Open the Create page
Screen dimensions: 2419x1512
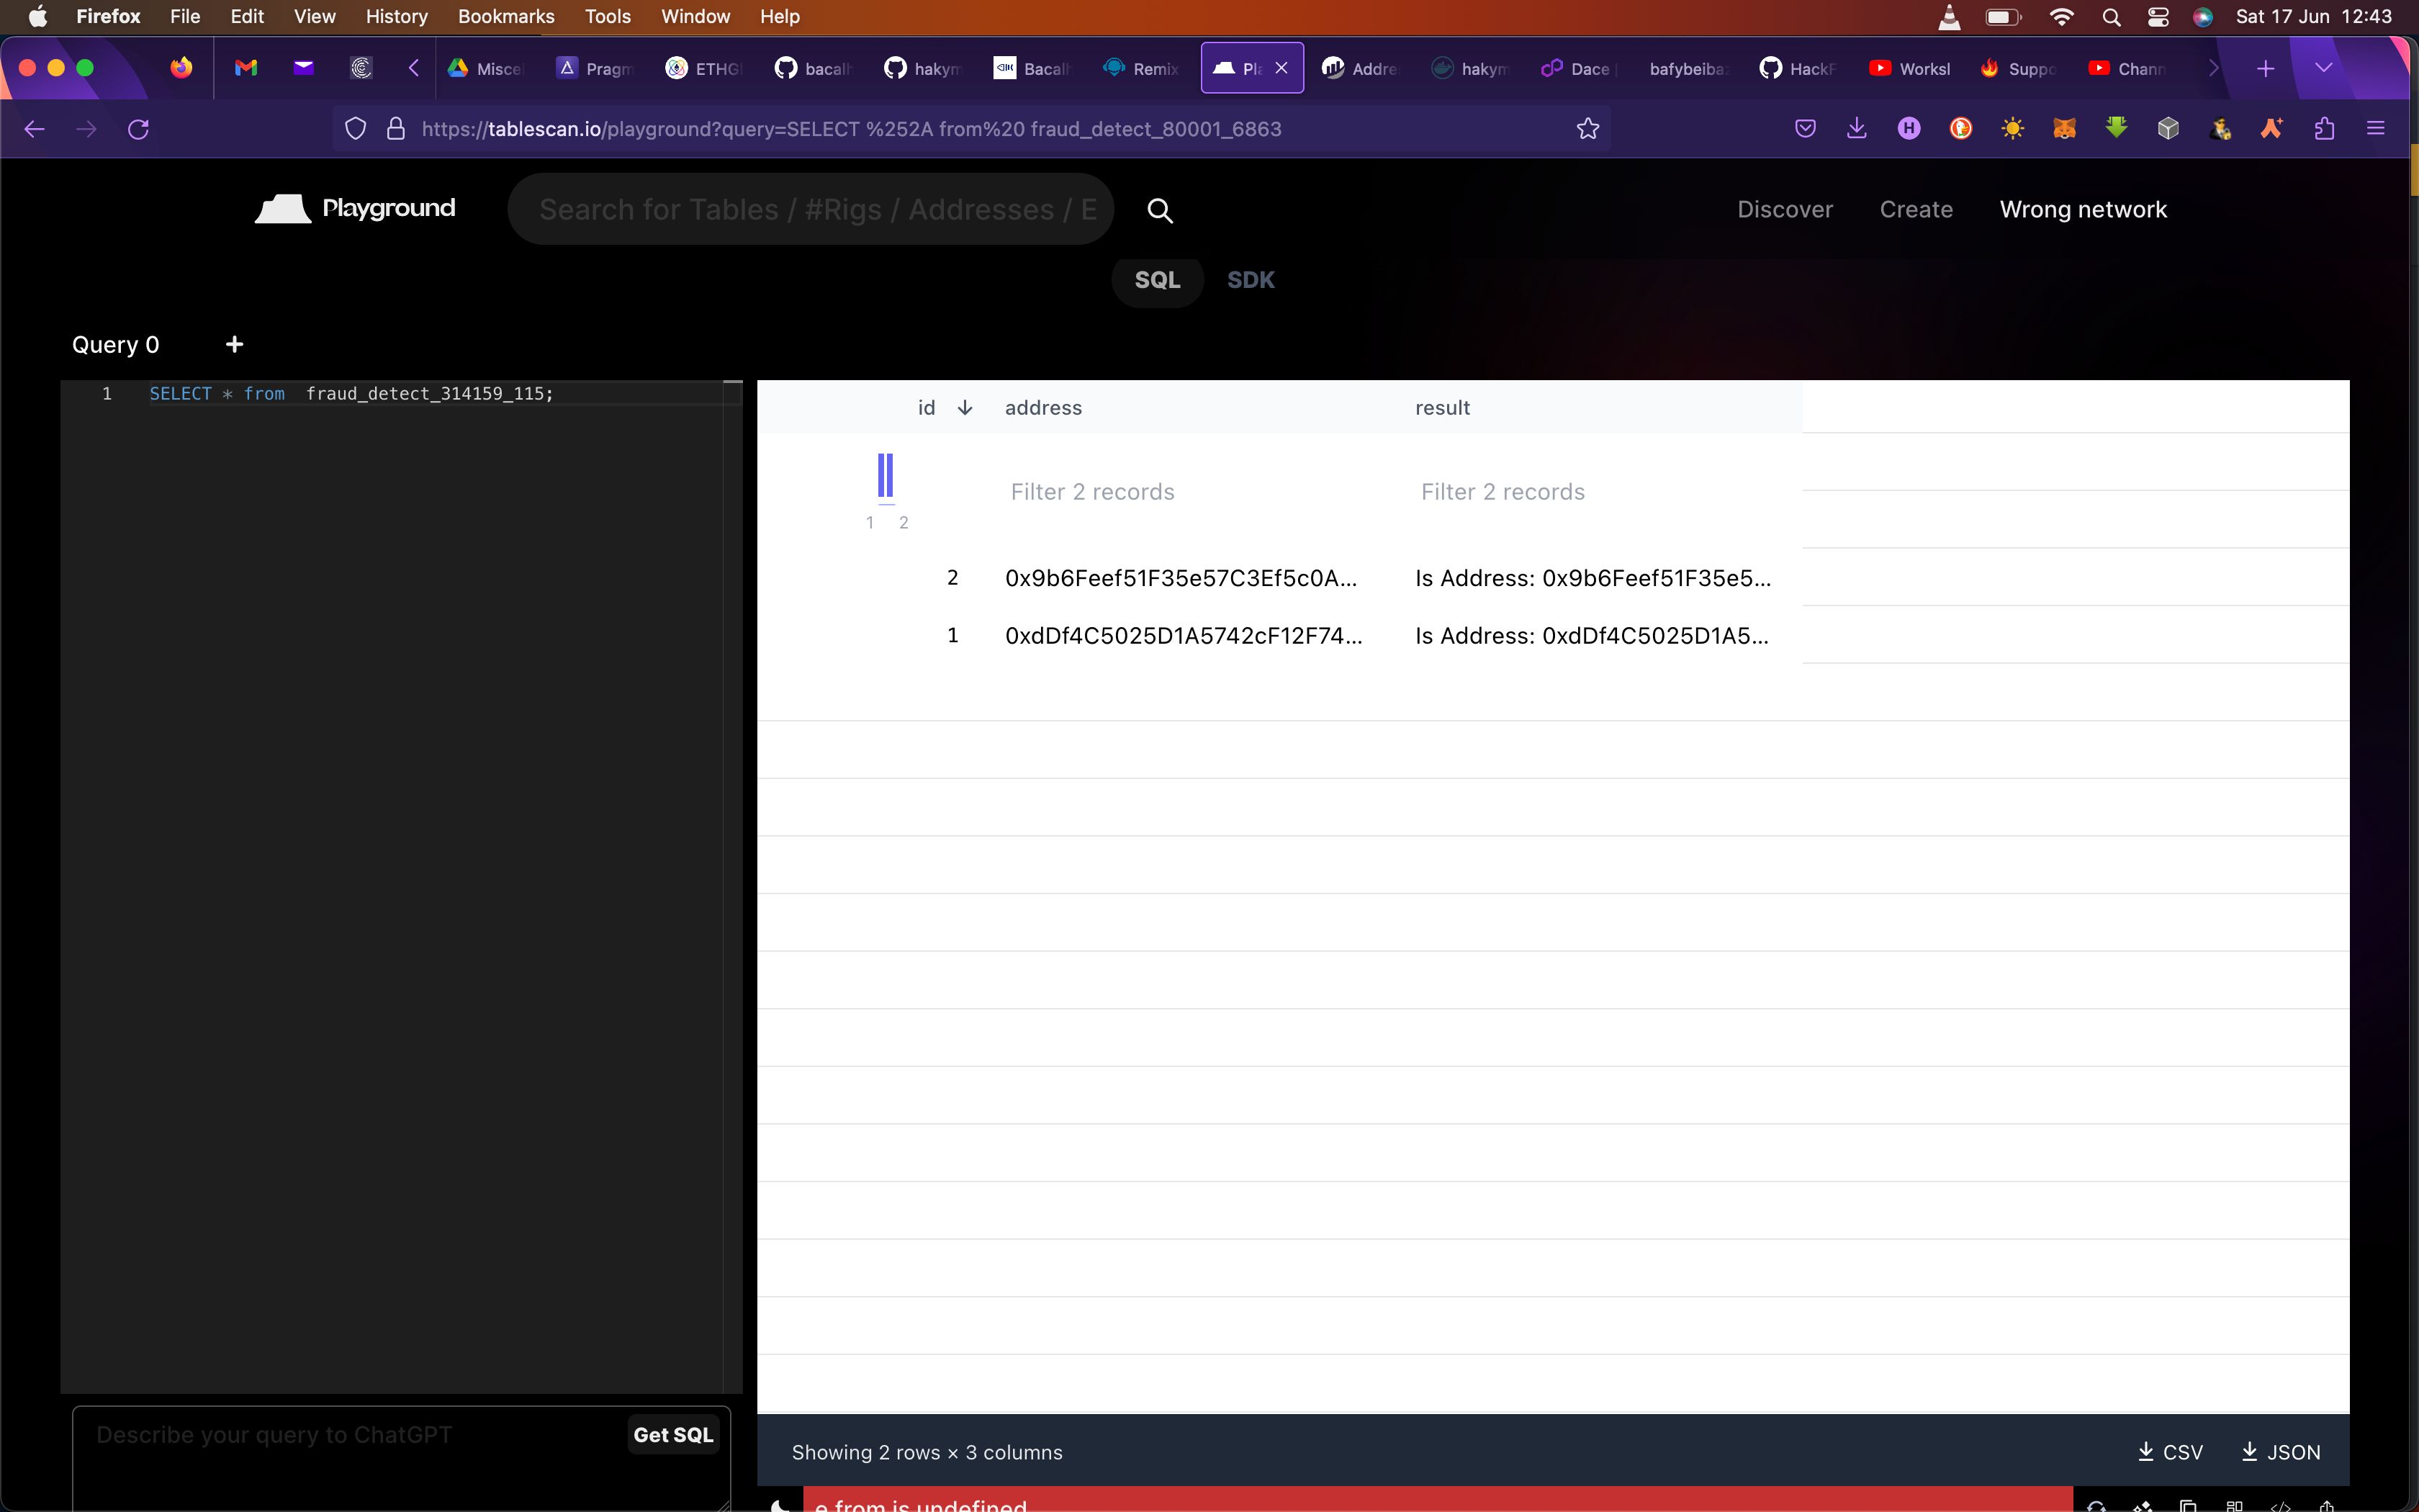tap(1915, 209)
